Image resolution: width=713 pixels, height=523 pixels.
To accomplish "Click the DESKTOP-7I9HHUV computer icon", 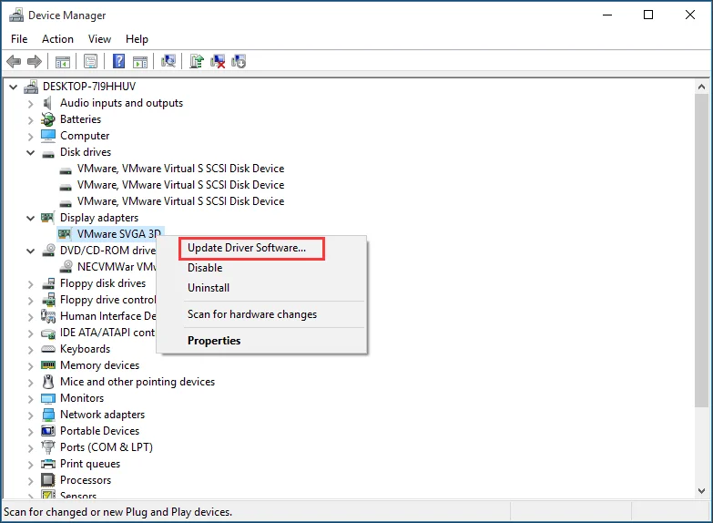I will tap(31, 87).
